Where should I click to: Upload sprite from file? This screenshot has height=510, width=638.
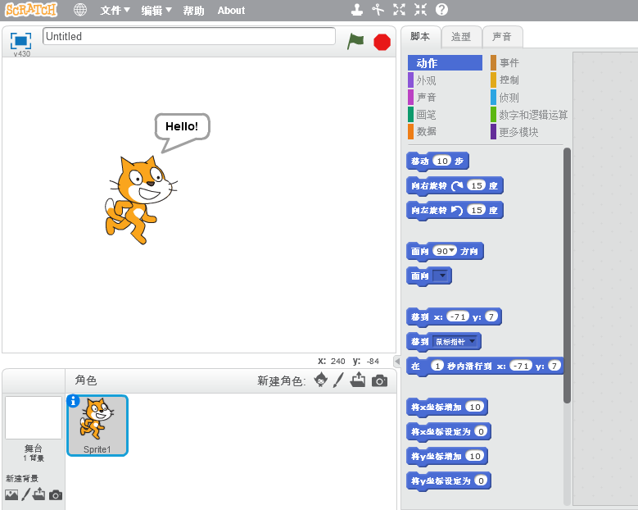coord(358,380)
